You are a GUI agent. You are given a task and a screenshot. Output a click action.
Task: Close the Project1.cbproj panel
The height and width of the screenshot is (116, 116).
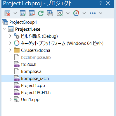coord(108,3)
